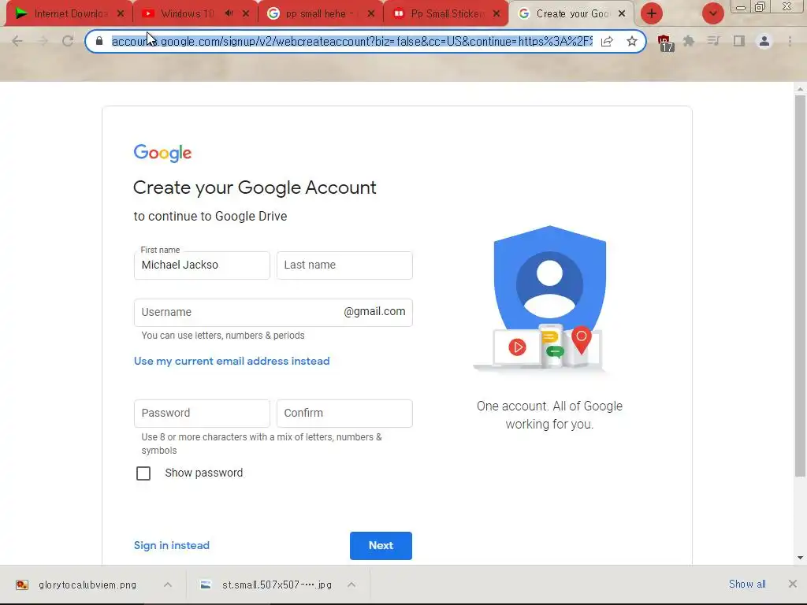The width and height of the screenshot is (807, 605).
Task: Open a new tab with plus button
Action: tap(652, 13)
